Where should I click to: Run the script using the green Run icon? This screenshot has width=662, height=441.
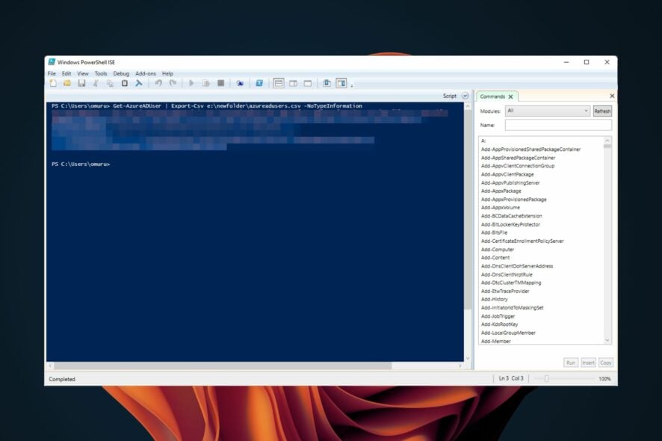tap(192, 83)
